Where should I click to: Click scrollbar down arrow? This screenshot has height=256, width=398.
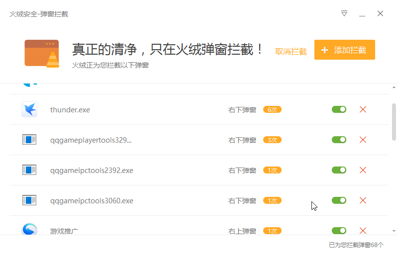point(394,231)
